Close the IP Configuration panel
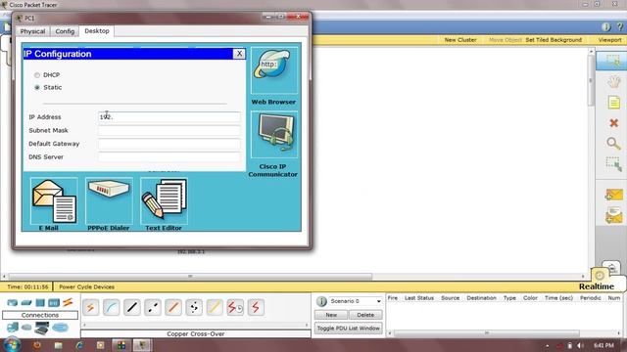Image resolution: width=627 pixels, height=352 pixels. tap(239, 54)
